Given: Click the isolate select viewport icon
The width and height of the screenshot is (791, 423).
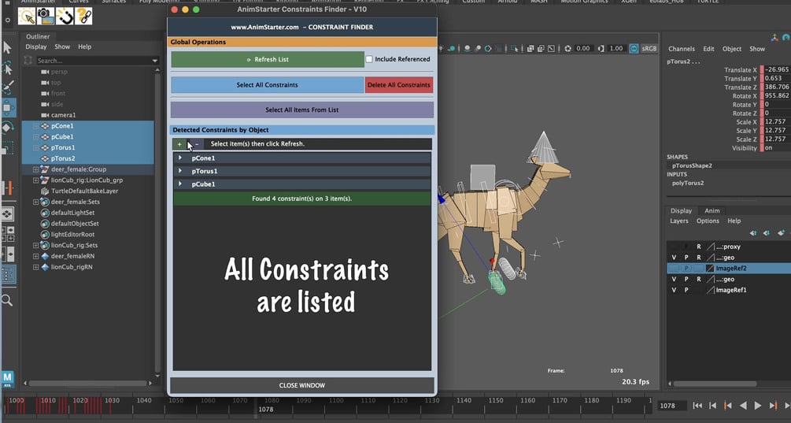Looking at the screenshot, I should click(x=513, y=49).
